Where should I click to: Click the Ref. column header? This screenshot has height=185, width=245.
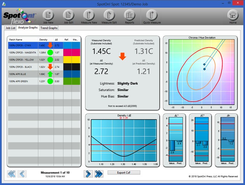click(66, 40)
